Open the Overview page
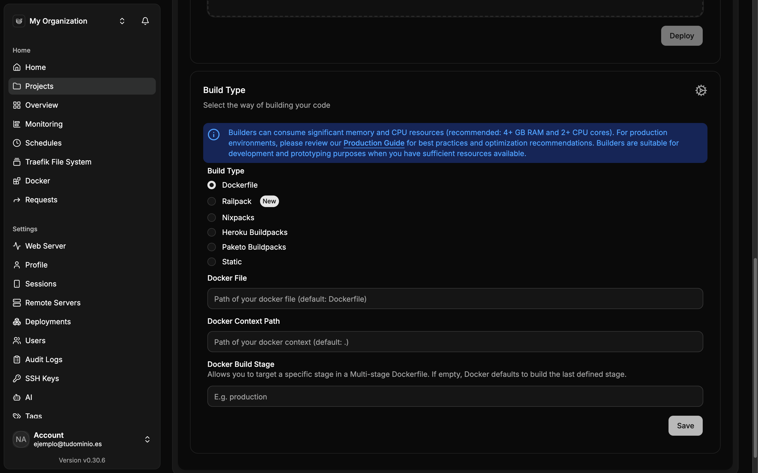 pos(82,105)
